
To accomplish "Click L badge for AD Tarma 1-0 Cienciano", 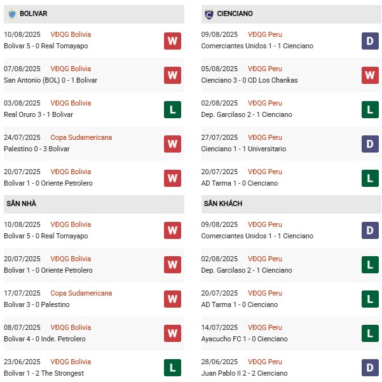I will coord(370,178).
